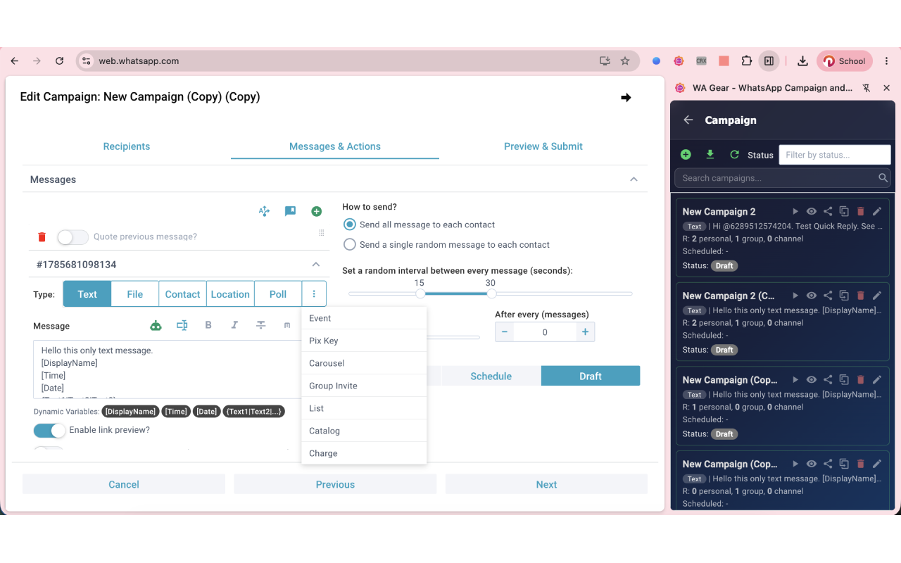
Task: Collapse the Messages section chevron
Action: [634, 179]
